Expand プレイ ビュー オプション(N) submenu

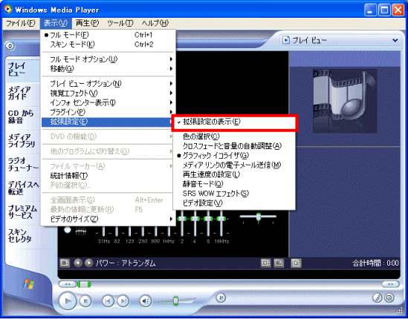(108, 84)
